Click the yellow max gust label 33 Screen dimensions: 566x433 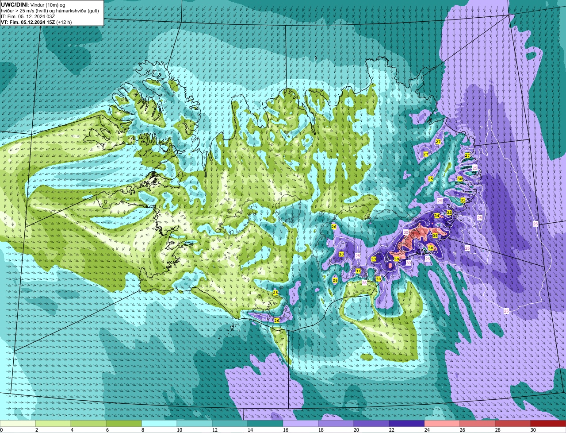374,259
